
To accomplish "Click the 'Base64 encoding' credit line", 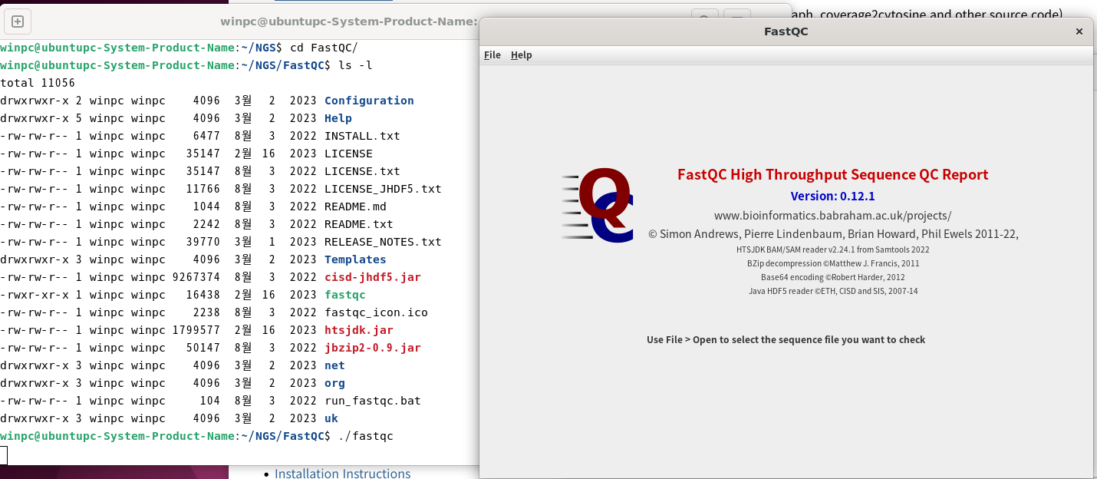I will 833,278.
